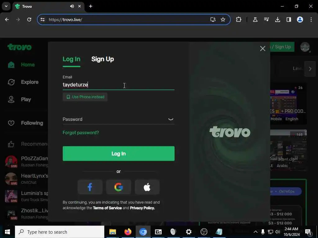Click the Trovo logo in sidebar
The width and height of the screenshot is (318, 238).
pos(20,47)
